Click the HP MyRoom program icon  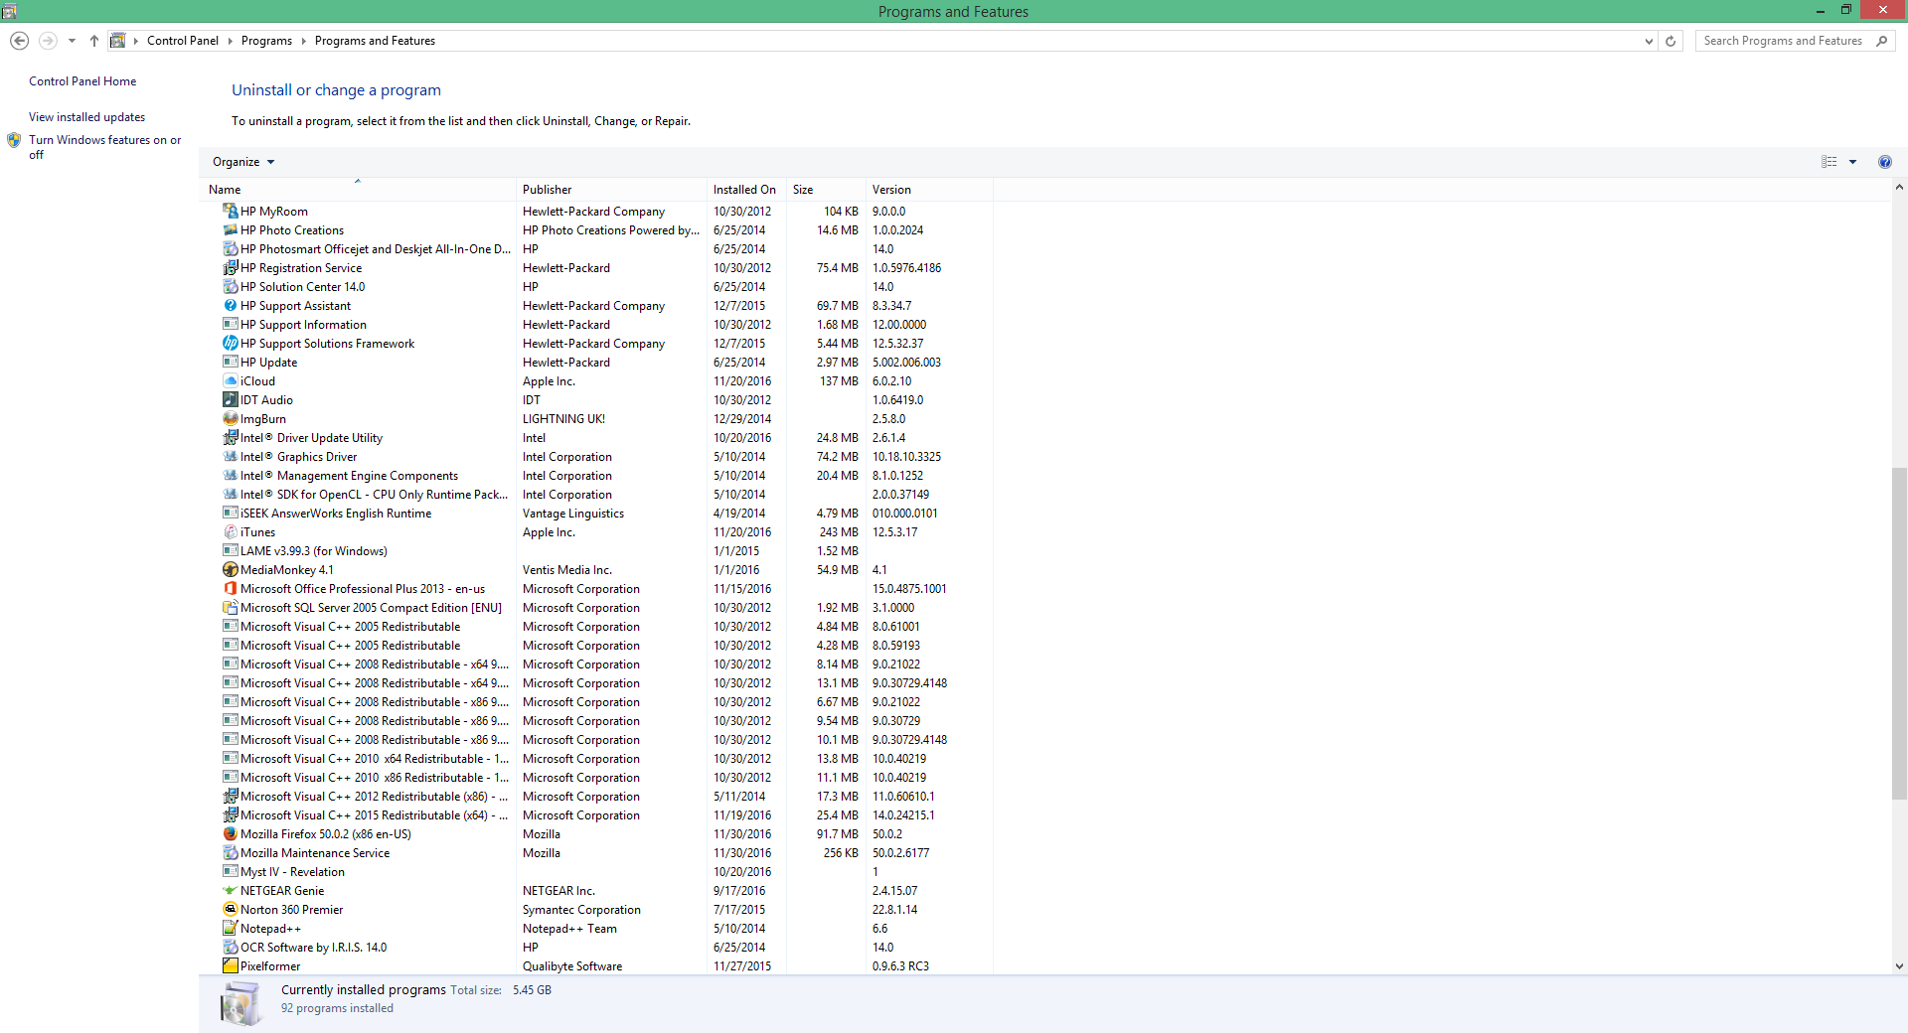click(231, 211)
